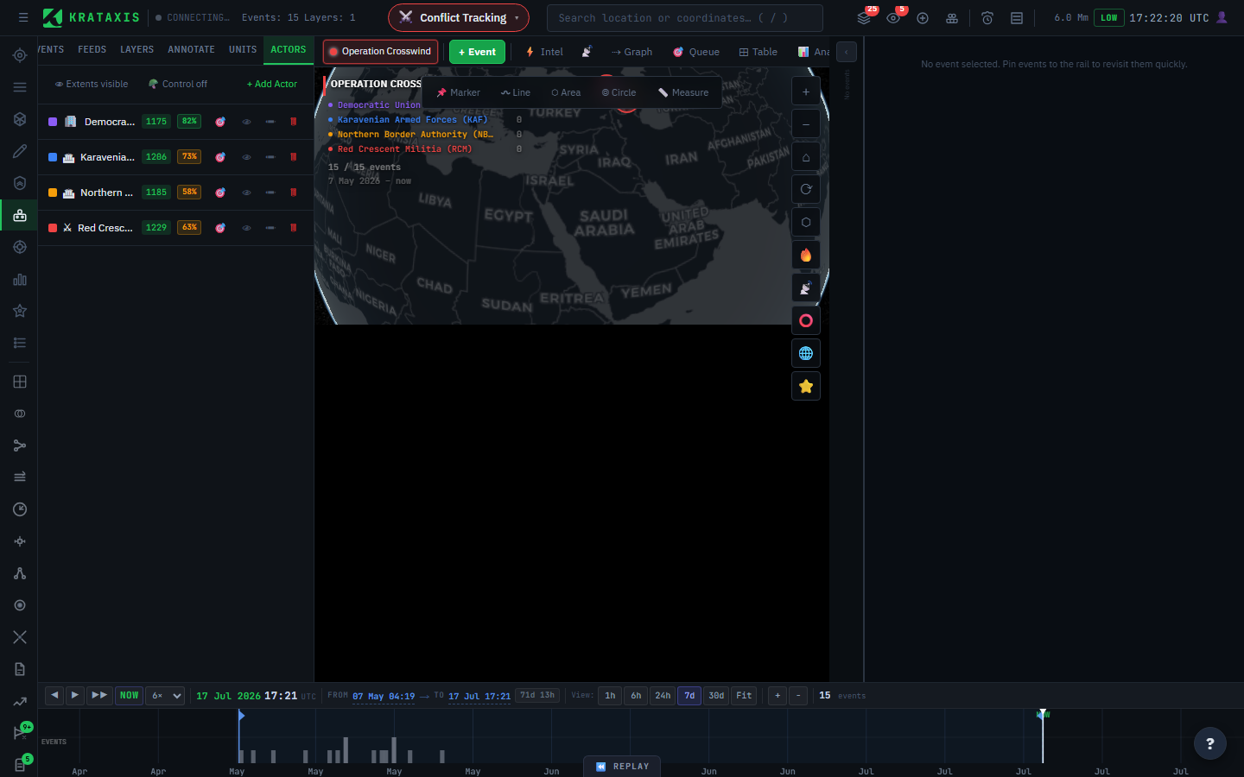The height and width of the screenshot is (777, 1244).
Task: Open the 6× playback speed dropdown
Action: (x=165, y=696)
